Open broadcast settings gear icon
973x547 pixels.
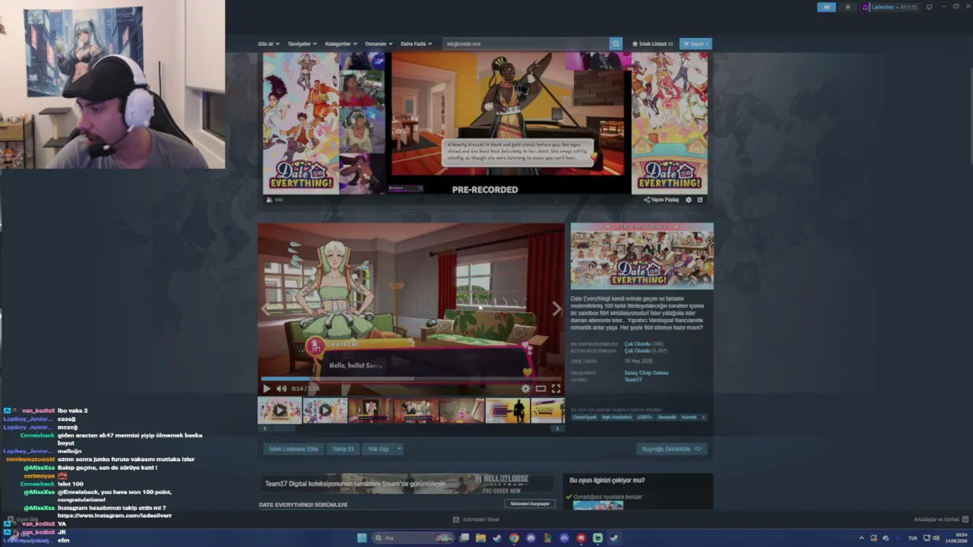pos(689,200)
